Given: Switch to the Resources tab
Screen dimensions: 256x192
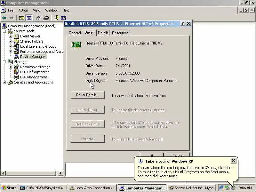Looking at the screenshot, I should 120,33.
